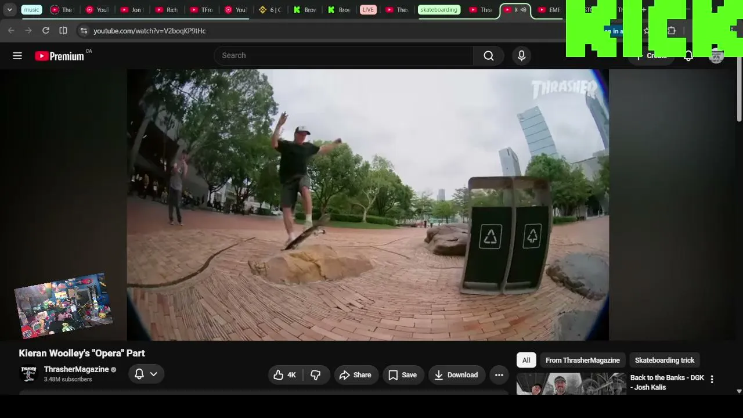743x418 pixels.
Task: Click the '3.48M subscribers' text
Action: coord(68,380)
